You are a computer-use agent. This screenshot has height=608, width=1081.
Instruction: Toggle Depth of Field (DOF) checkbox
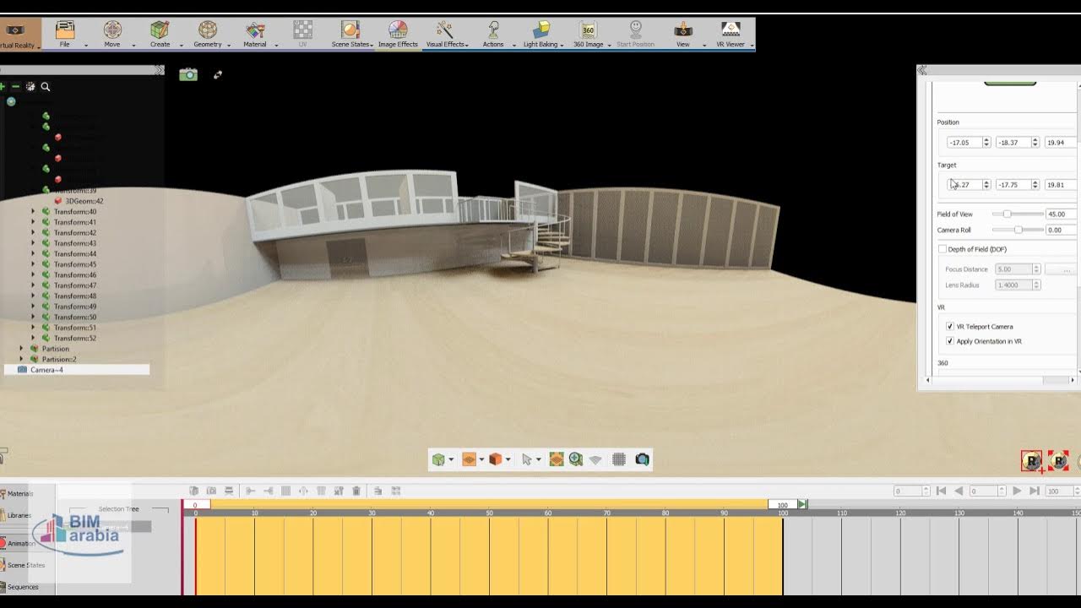point(942,249)
